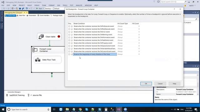This screenshot has width=200, height=112.
Task: Close the Debugging.dtsx design tab
Action: pos(27,12)
